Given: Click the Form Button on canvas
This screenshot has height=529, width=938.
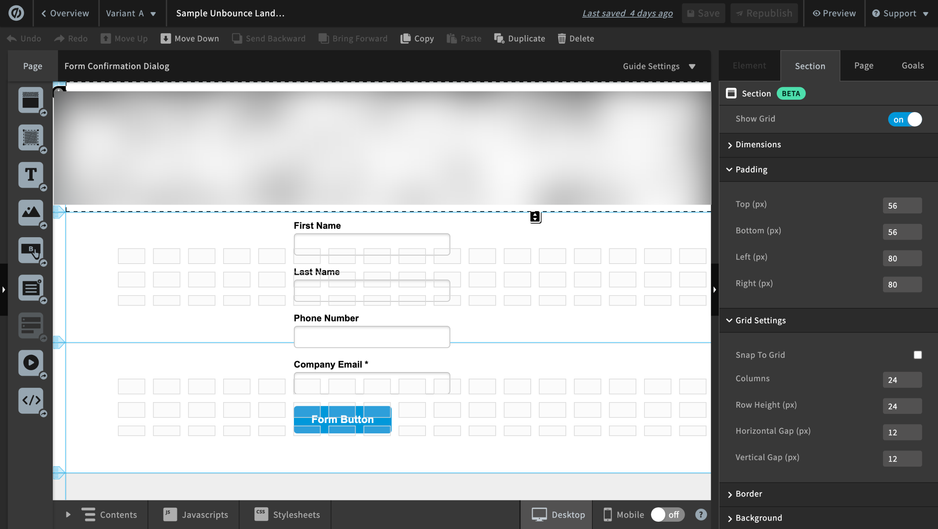Looking at the screenshot, I should tap(342, 419).
